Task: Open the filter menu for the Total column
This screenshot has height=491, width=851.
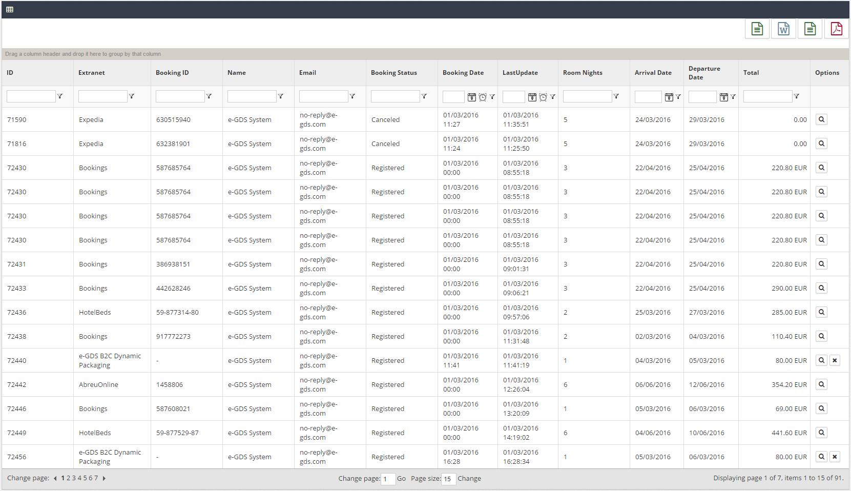Action: click(x=797, y=96)
